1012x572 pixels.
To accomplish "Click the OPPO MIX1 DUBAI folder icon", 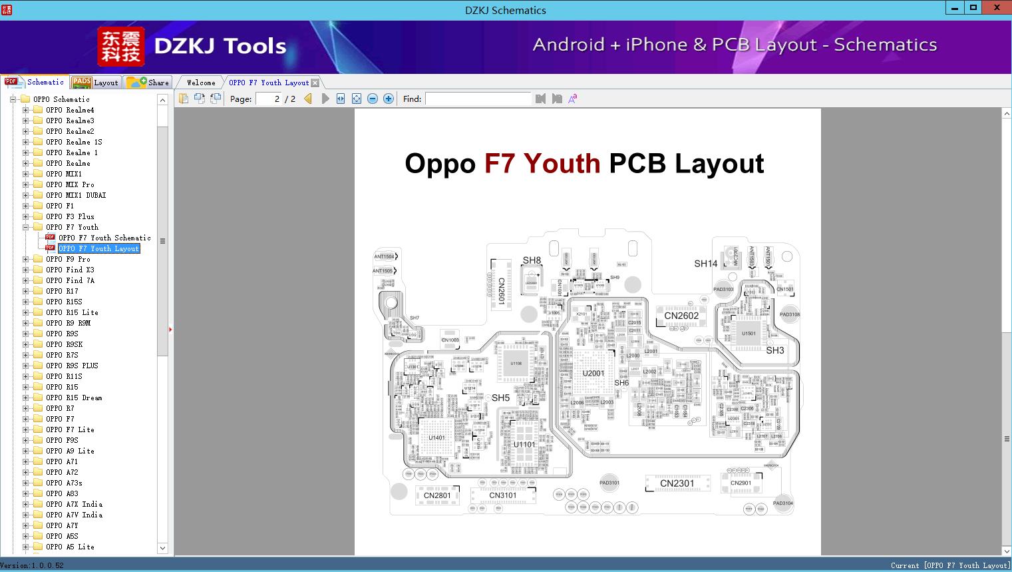I will pos(38,195).
